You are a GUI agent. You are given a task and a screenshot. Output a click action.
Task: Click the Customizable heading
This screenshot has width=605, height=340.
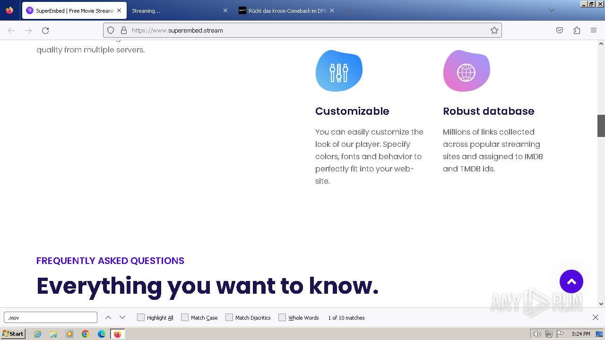pyautogui.click(x=352, y=111)
